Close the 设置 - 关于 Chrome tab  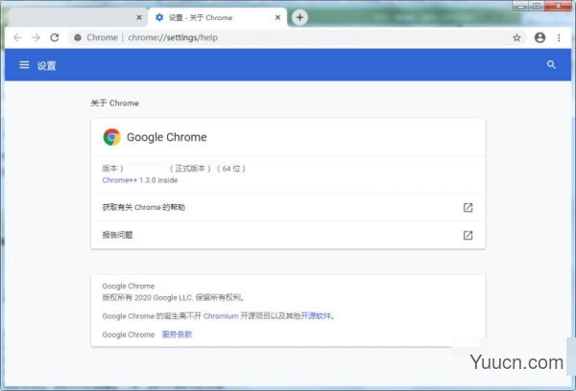pyautogui.click(x=277, y=17)
